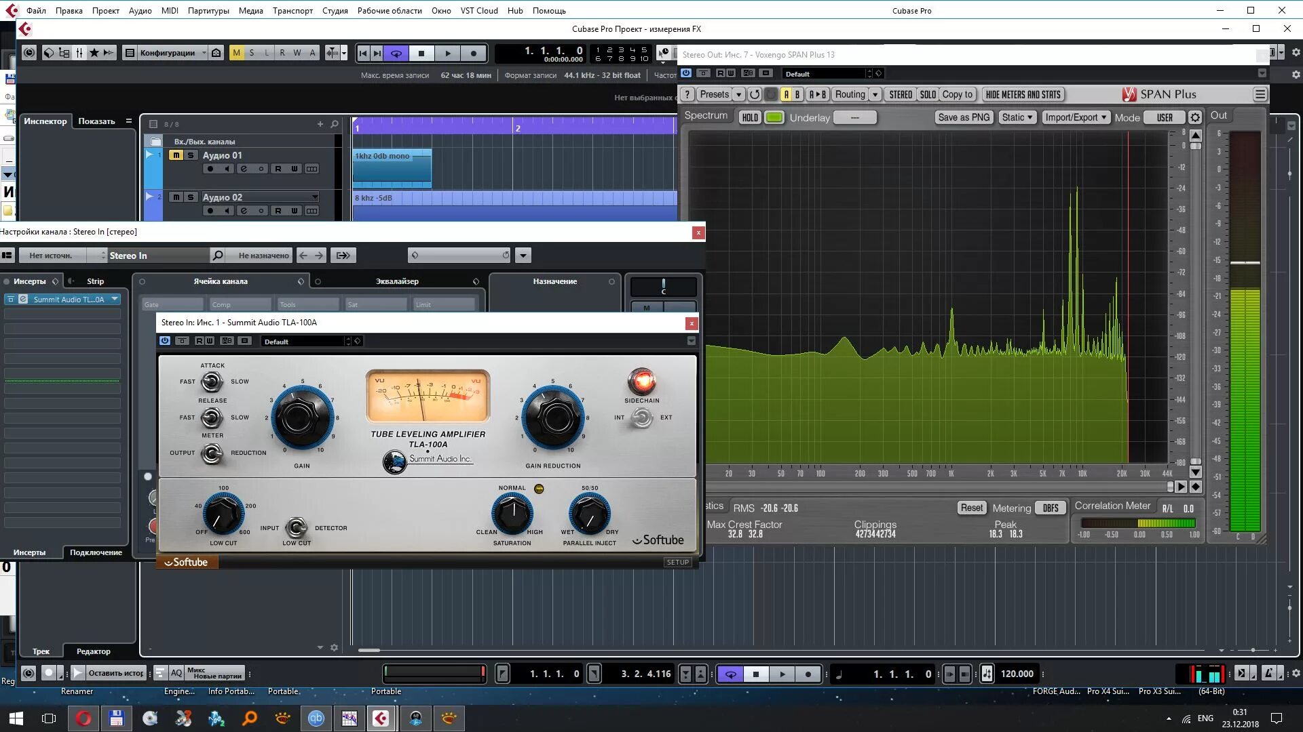Viewport: 1303px width, 732px height.
Task: Mute track Аудио 01
Action: 176,155
